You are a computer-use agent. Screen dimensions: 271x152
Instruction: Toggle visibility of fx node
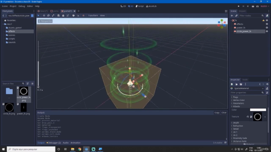(267, 20)
